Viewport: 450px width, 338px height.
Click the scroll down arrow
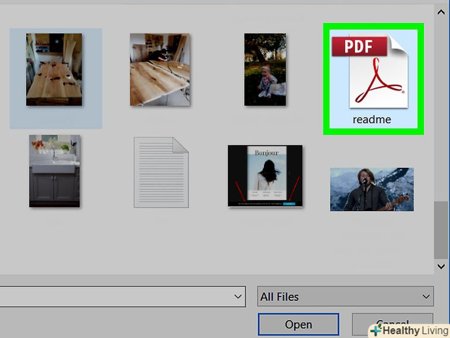pos(441,266)
